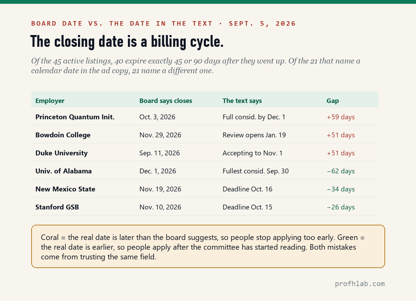Click the '−62 days' gap value
Viewport: 416px width, 301px height.
click(x=341, y=171)
